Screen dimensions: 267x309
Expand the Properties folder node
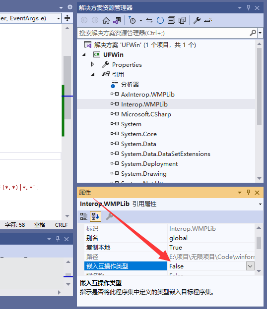92,64
